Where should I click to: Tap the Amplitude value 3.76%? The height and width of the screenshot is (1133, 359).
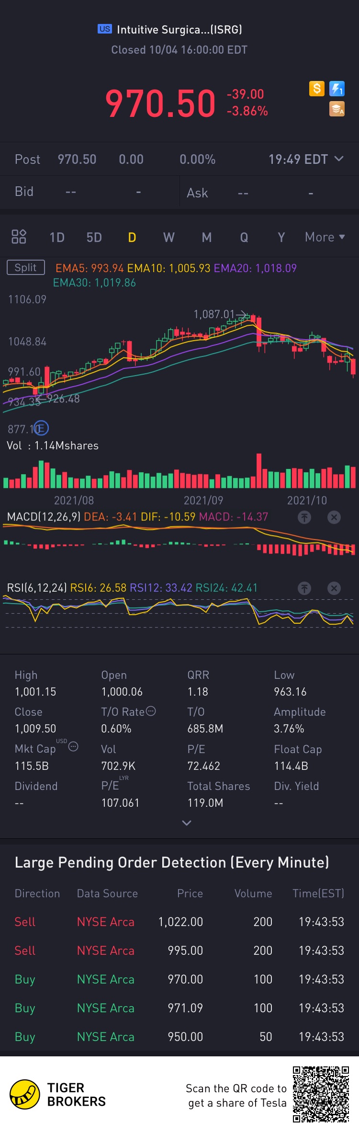click(x=289, y=729)
